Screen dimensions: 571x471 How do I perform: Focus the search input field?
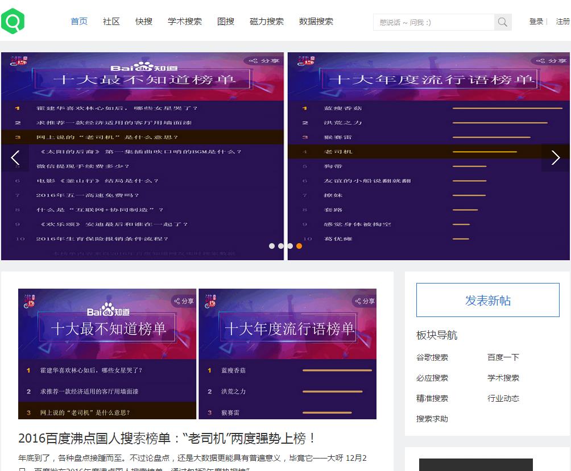[x=434, y=22]
